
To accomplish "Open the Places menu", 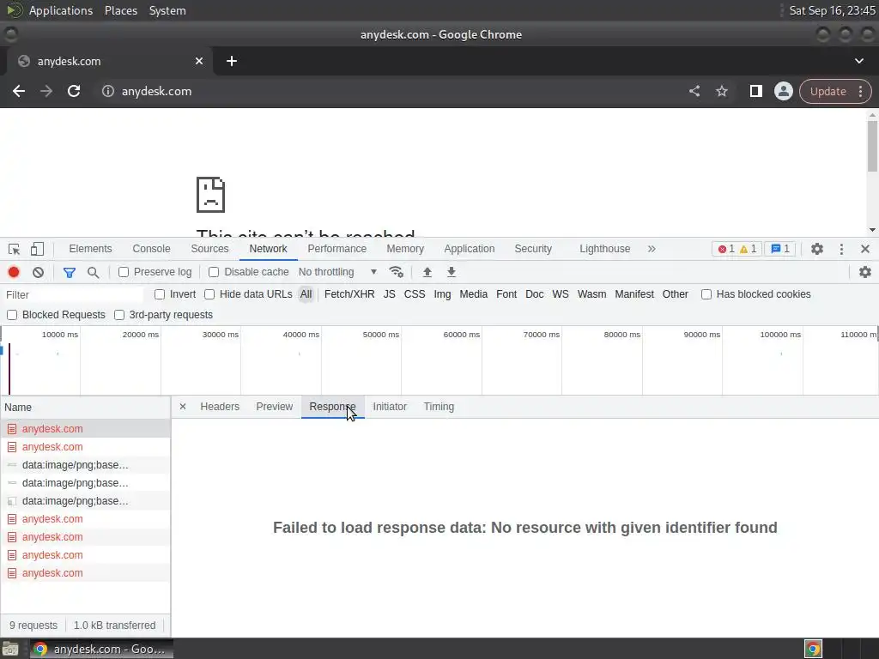I will (x=121, y=10).
